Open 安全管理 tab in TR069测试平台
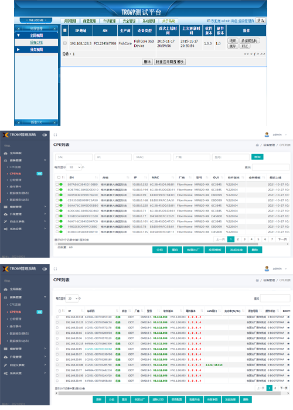Viewport: 293px width, 410px height. pyautogui.click(x=130, y=21)
